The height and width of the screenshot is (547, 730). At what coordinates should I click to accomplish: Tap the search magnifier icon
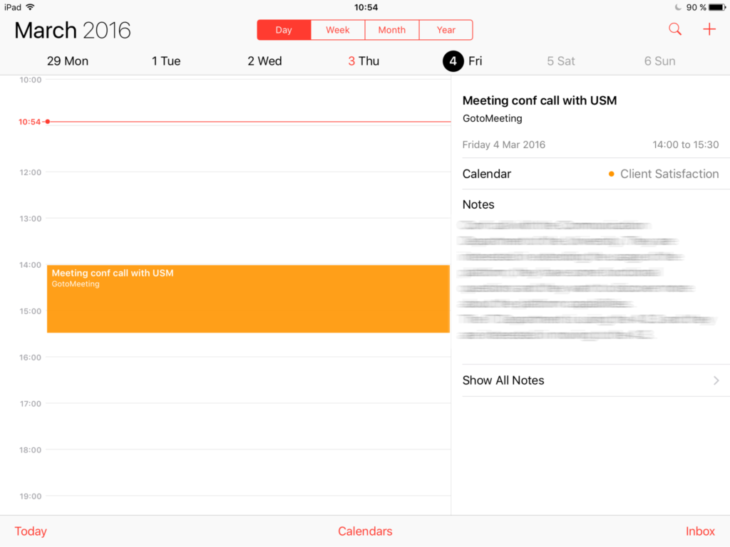pyautogui.click(x=674, y=29)
